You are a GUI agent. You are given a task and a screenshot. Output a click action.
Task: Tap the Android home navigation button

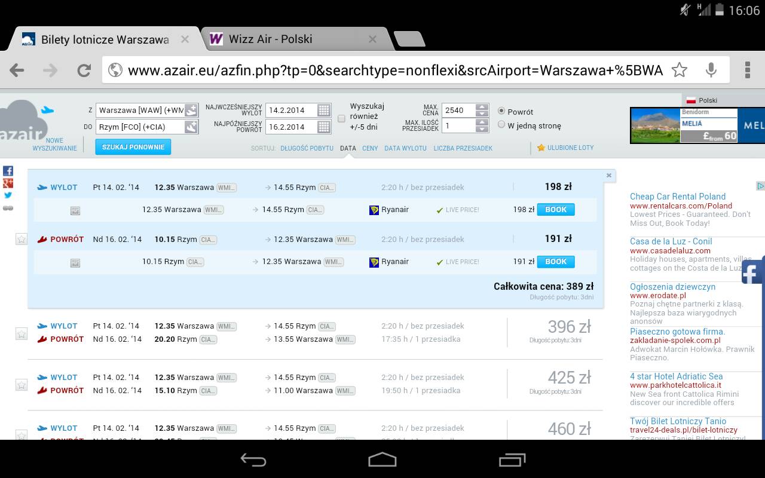point(382,459)
